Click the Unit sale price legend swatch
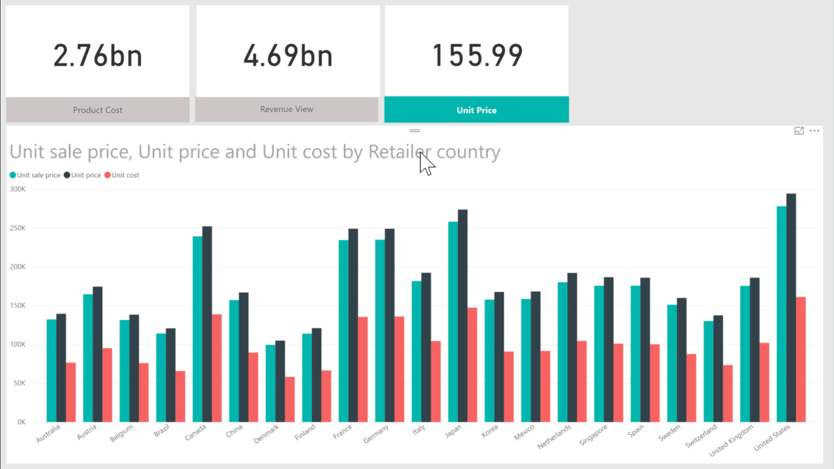Viewport: 834px width, 469px height. 13,175
